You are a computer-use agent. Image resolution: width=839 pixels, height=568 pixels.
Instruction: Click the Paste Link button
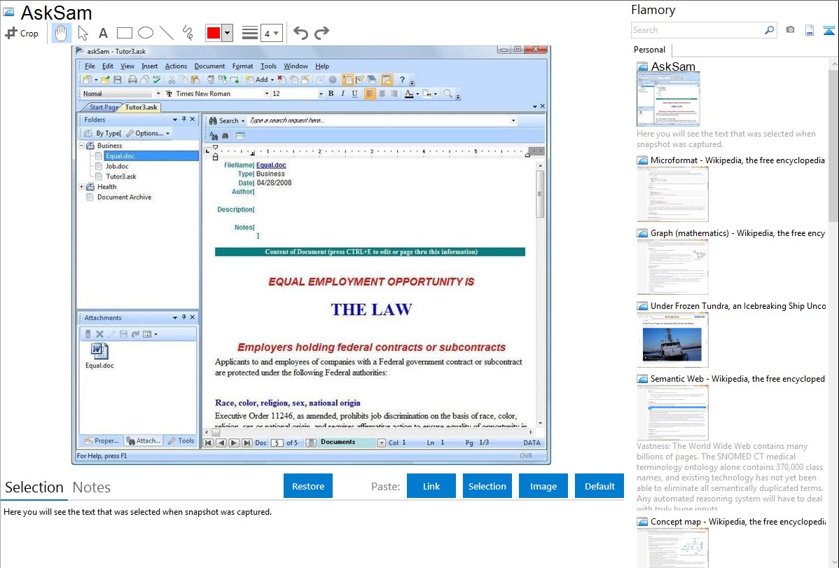point(431,486)
